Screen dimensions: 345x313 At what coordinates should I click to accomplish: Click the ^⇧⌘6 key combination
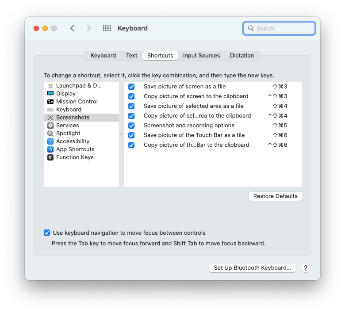pyautogui.click(x=277, y=145)
